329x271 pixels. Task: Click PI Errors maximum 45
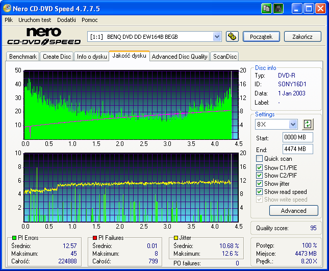(x=73, y=254)
